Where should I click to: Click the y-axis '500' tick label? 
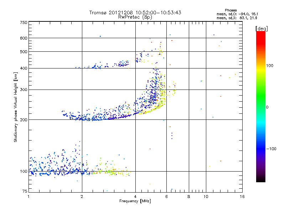coord(24,52)
